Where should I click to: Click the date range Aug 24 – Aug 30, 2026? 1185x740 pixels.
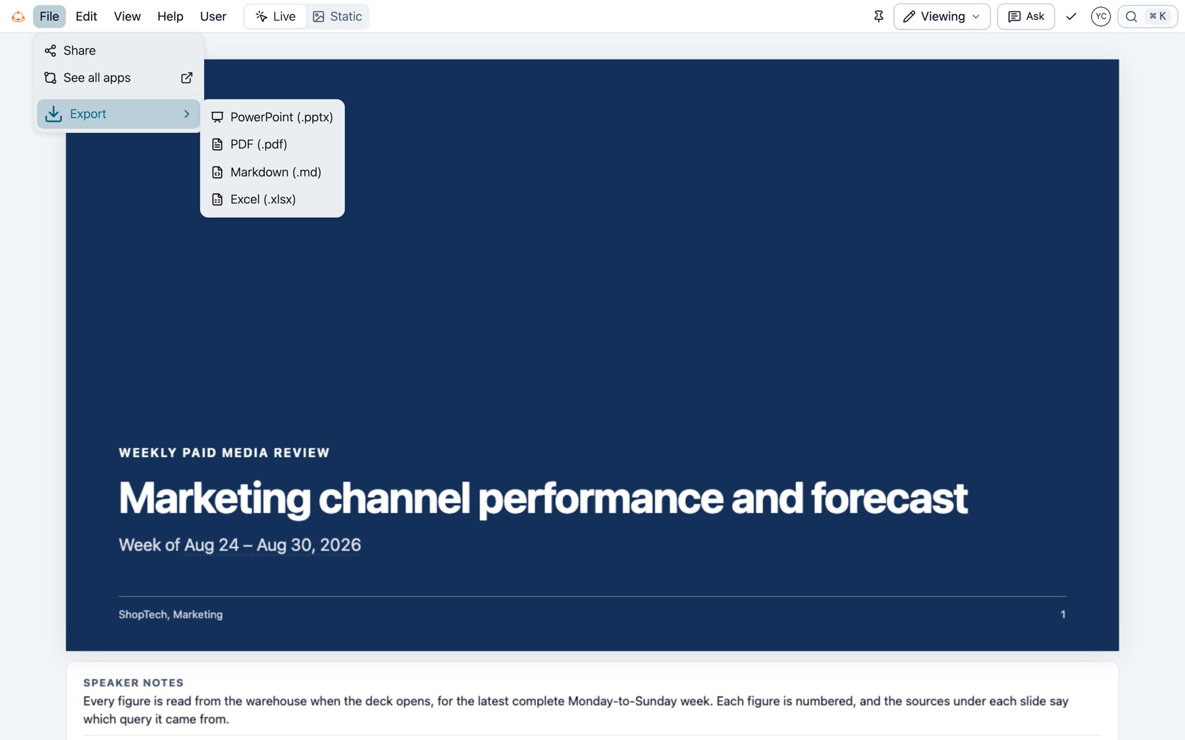click(272, 545)
